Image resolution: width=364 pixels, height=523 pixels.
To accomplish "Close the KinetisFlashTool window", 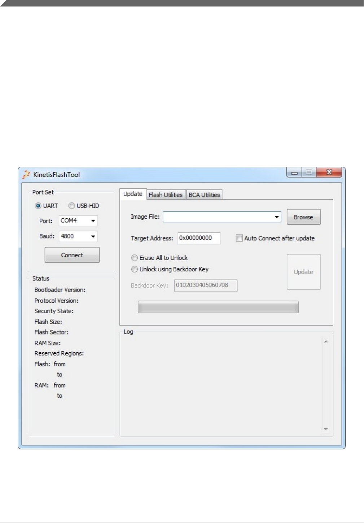I will pos(329,173).
